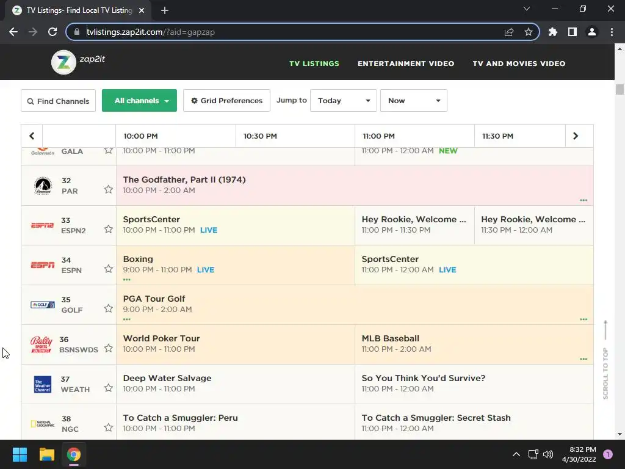Open Chrome's three-dot menu

pos(612,32)
